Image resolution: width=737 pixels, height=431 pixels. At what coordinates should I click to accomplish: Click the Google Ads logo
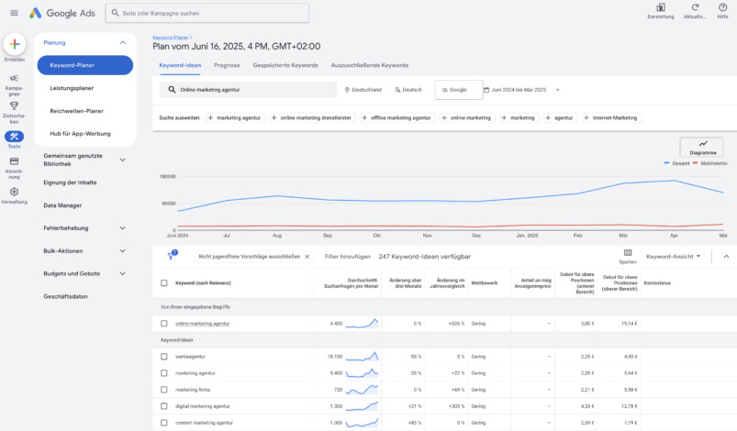(62, 13)
